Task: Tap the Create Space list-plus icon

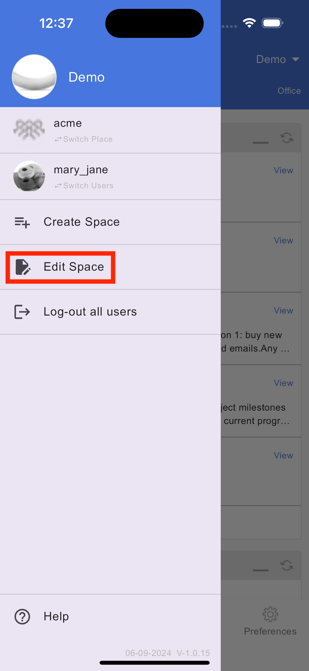Action: point(22,222)
